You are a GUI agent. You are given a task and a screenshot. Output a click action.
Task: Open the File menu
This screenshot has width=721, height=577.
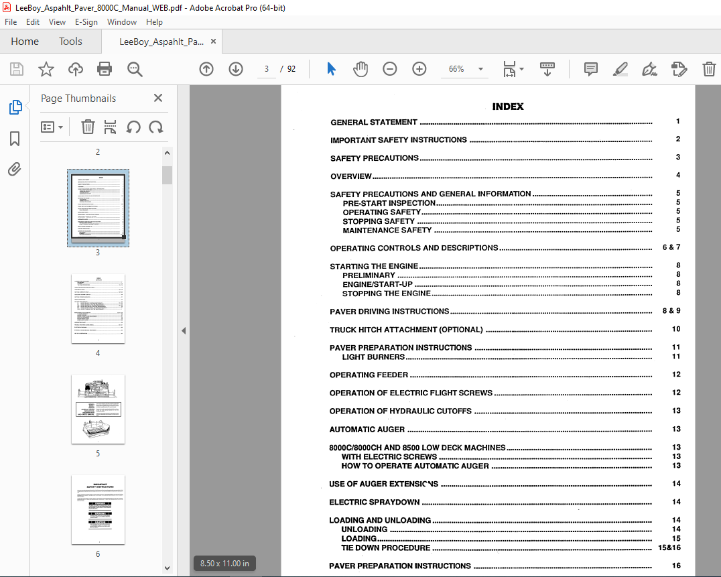click(11, 22)
